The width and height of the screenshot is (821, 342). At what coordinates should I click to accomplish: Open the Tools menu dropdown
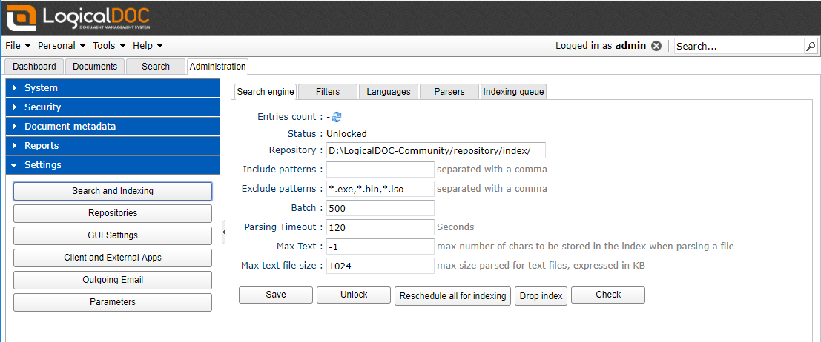[x=108, y=46]
